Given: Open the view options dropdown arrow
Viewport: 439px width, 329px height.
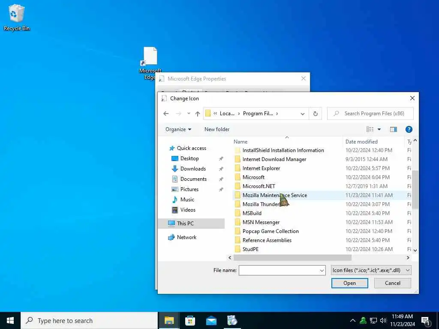Looking at the screenshot, I should point(379,129).
